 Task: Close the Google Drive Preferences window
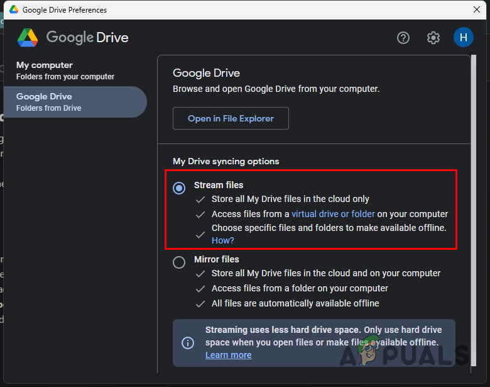click(x=476, y=9)
